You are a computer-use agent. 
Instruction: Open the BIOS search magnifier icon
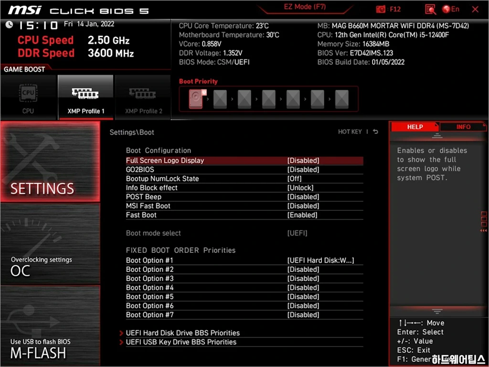430,10
